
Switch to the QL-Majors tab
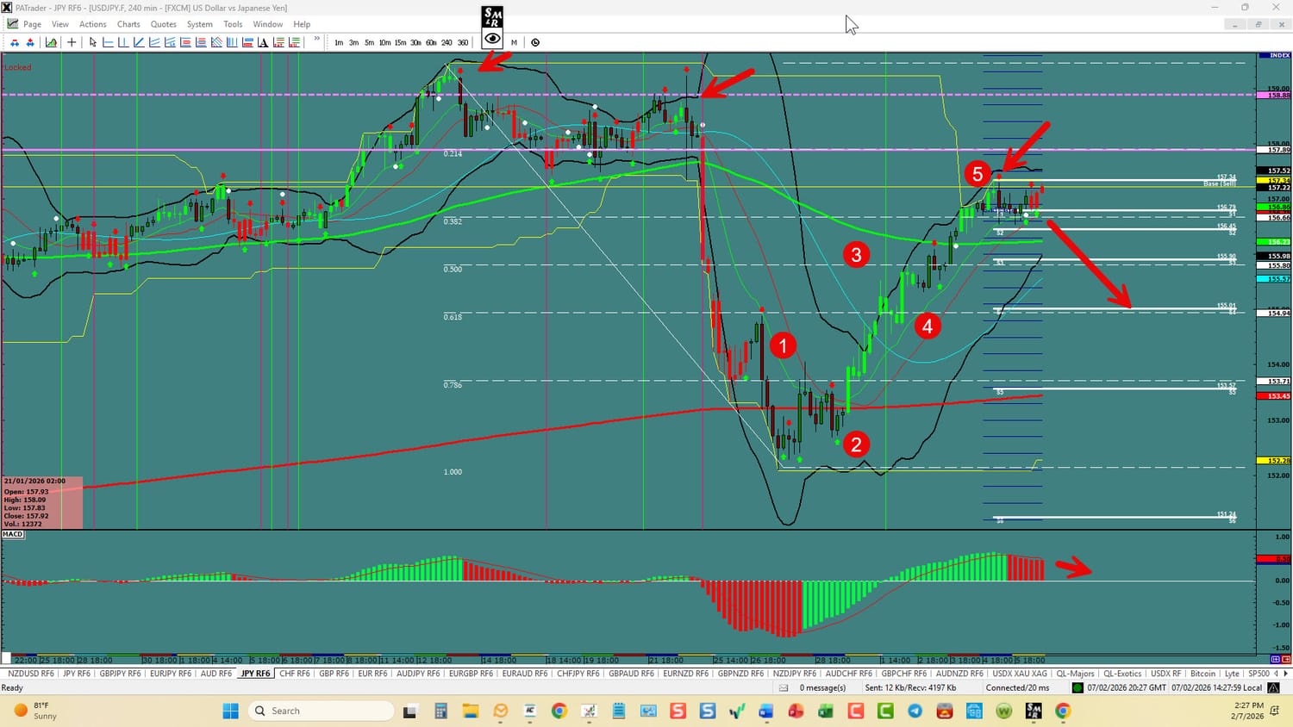pos(1075,674)
